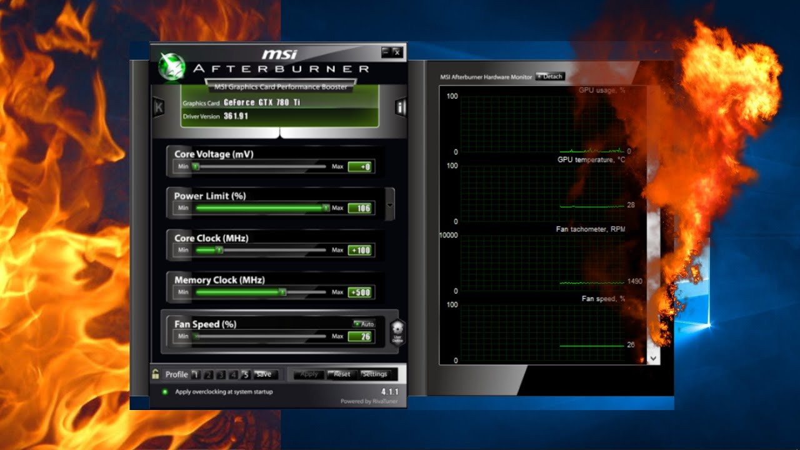Click the Core Voltage slider track
Viewport: 800px width, 450px height.
pos(259,166)
